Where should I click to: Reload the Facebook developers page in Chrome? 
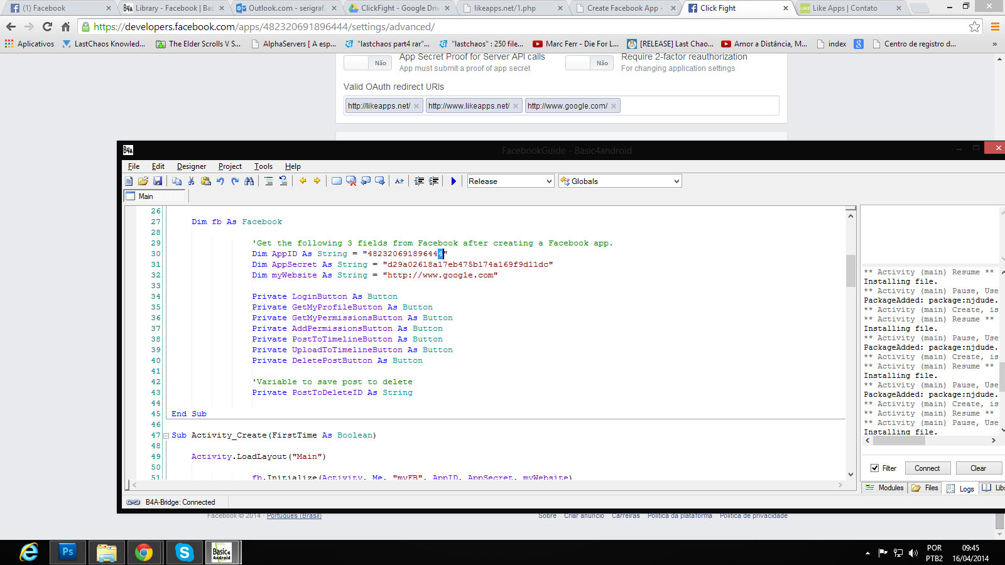click(x=47, y=27)
